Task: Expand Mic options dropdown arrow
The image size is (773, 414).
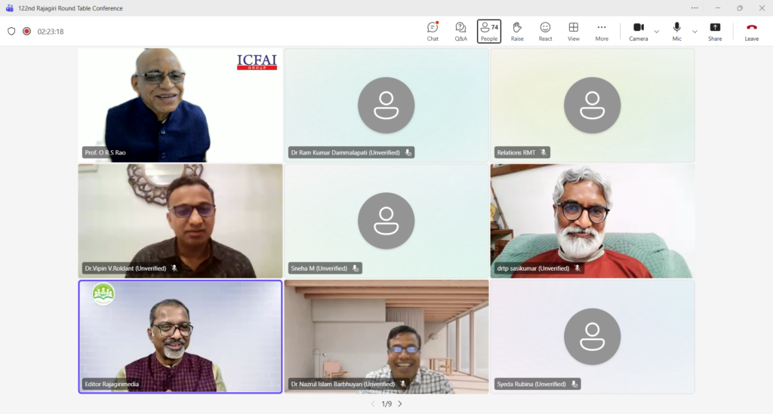Action: tap(694, 32)
